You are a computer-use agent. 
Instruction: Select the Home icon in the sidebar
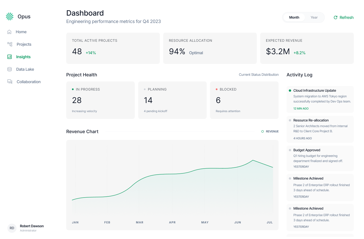(9, 32)
